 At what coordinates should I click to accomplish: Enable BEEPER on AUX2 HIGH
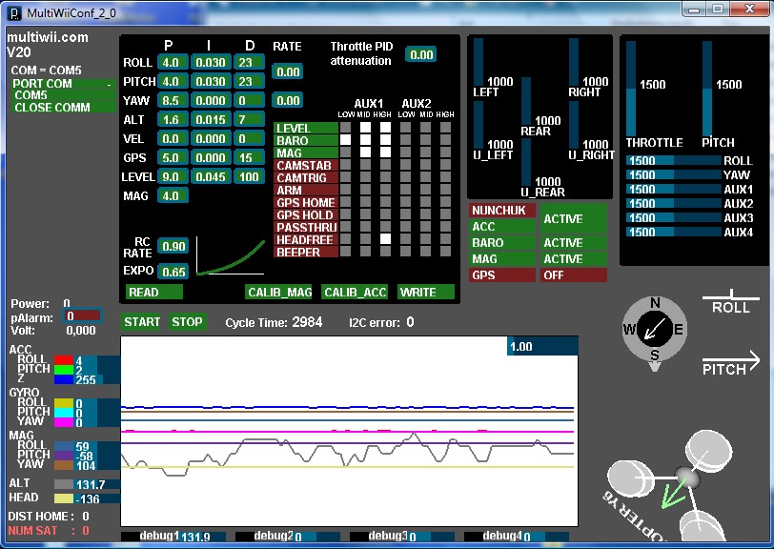click(x=446, y=252)
